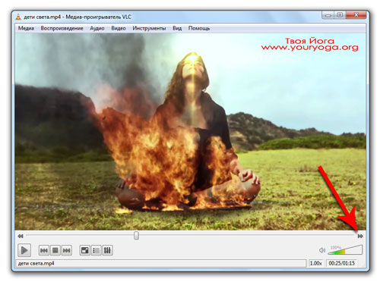Mute audio via speaker icon
This screenshot has width=380, height=282.
tap(322, 250)
